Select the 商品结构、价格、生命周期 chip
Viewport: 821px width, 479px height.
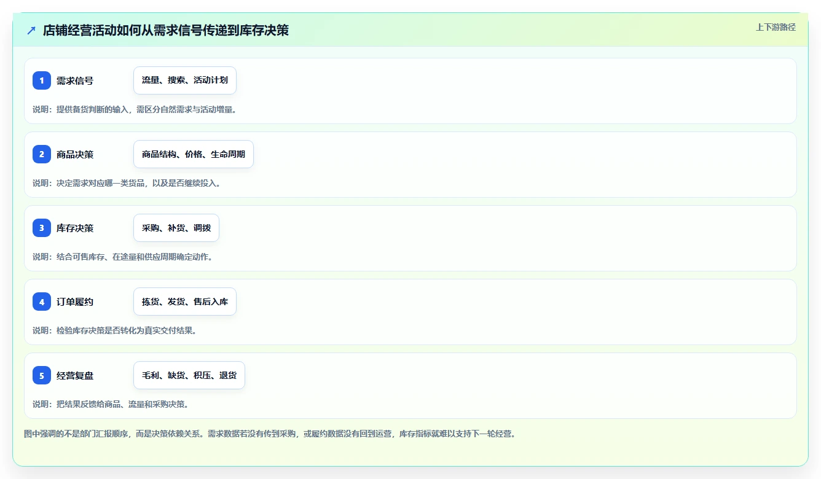194,154
